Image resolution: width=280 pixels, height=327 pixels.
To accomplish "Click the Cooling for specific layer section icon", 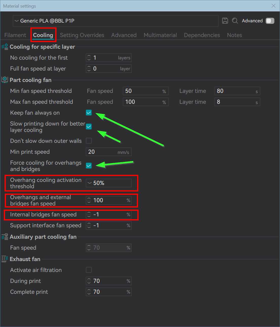I will point(5,47).
